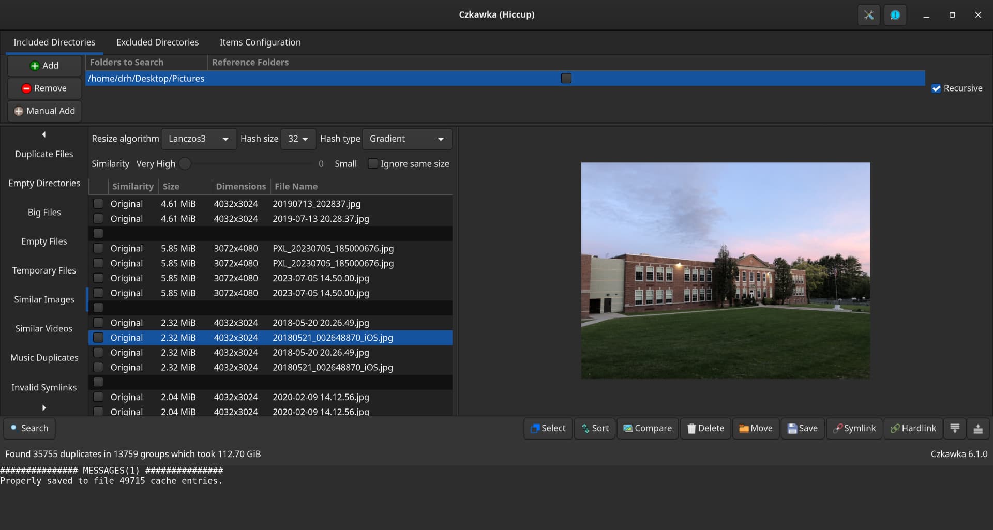Check the box for 20190713_202837.jpg
Image resolution: width=993 pixels, height=530 pixels.
98,204
